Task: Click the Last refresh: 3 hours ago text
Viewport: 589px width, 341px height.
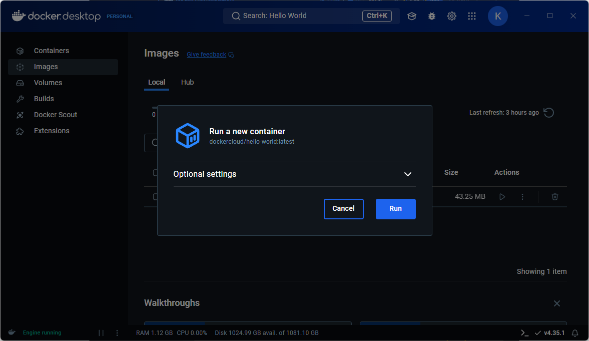Action: point(504,113)
